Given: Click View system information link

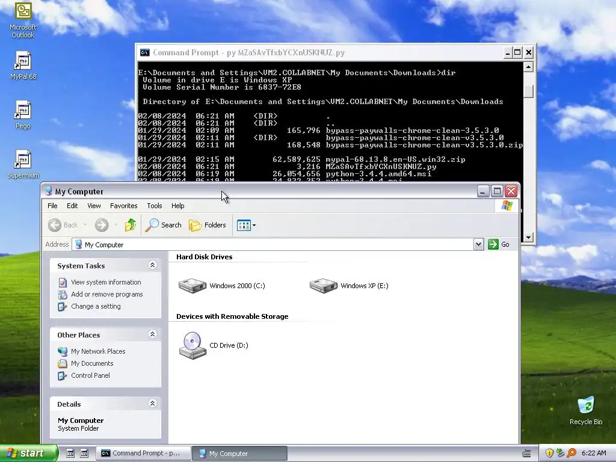Looking at the screenshot, I should pos(106,282).
